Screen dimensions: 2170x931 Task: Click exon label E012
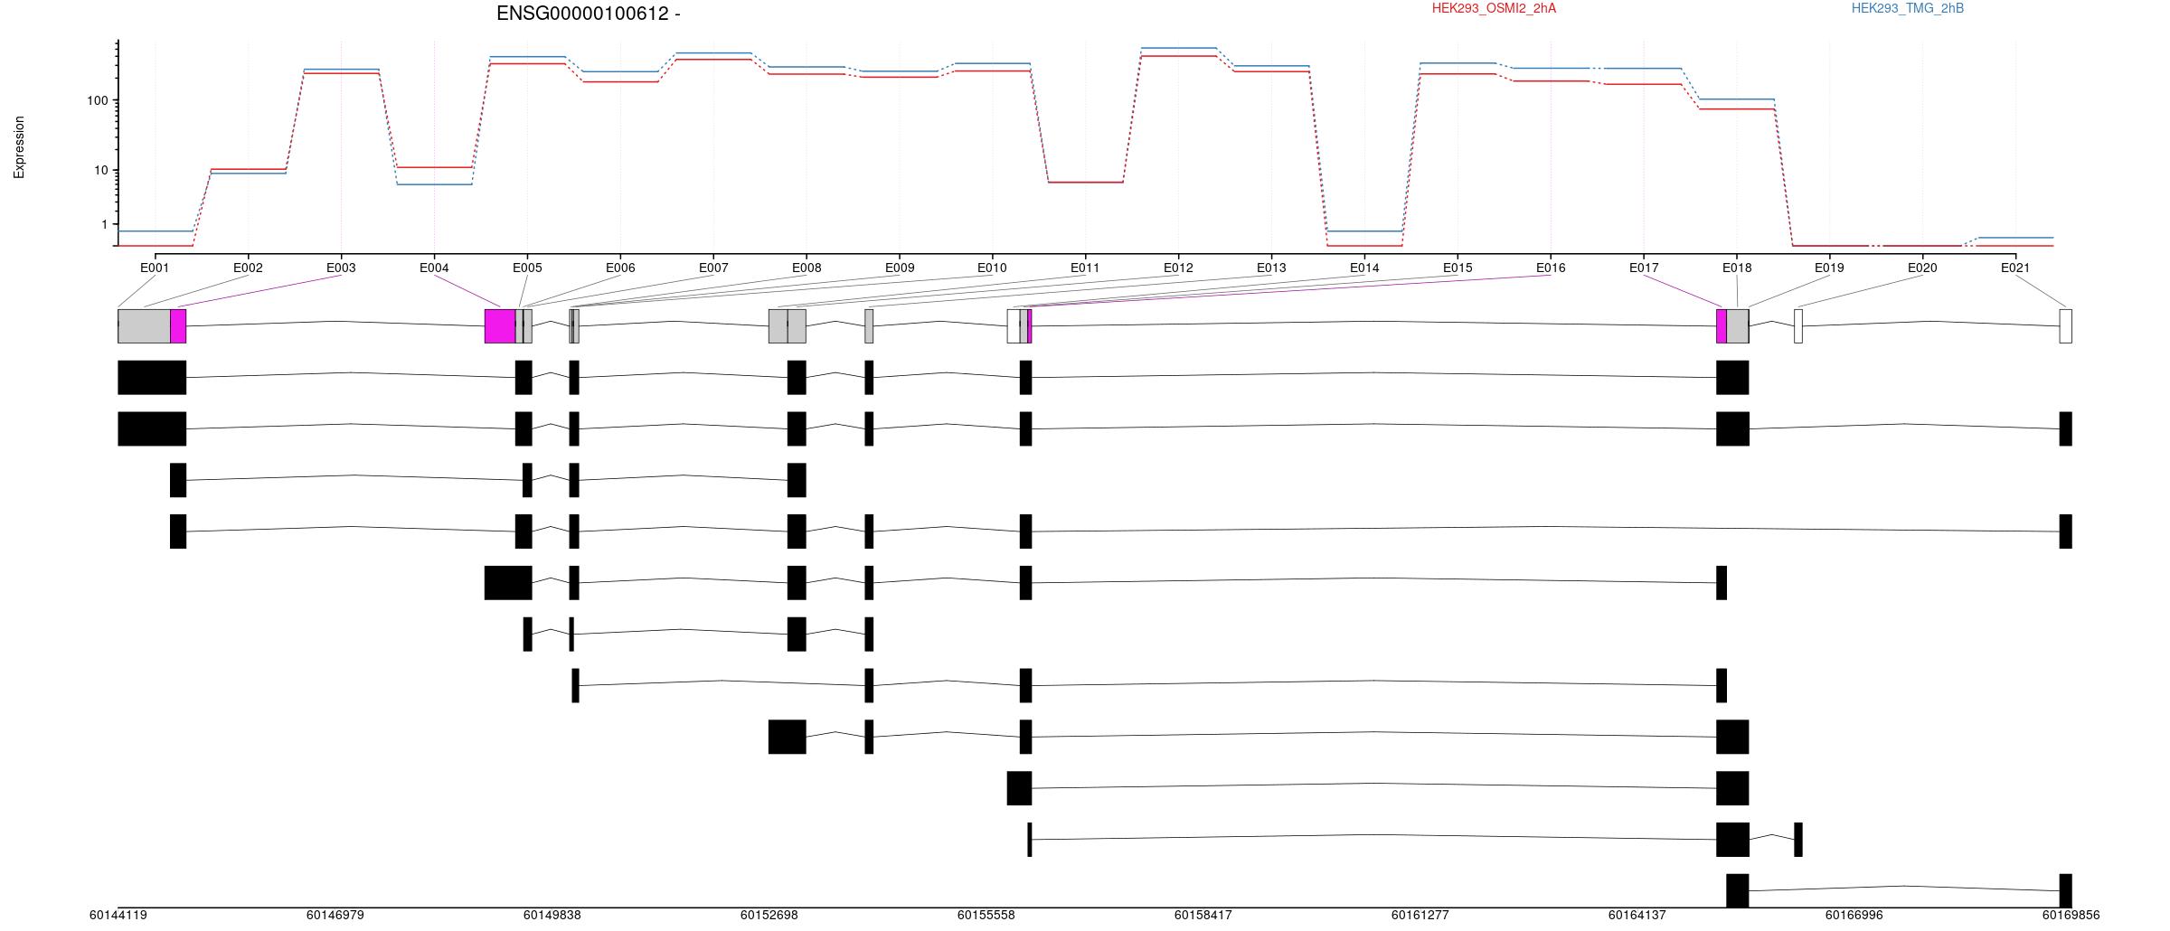[x=1178, y=268]
